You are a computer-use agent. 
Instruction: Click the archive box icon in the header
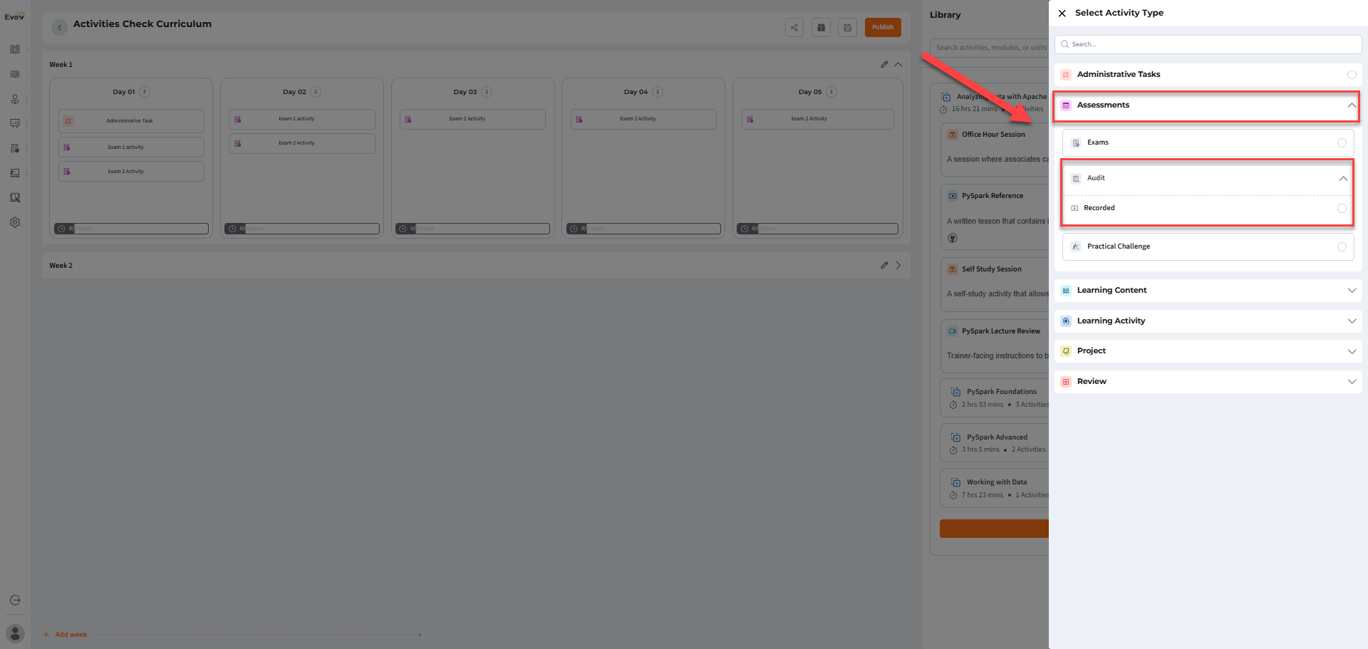click(821, 28)
